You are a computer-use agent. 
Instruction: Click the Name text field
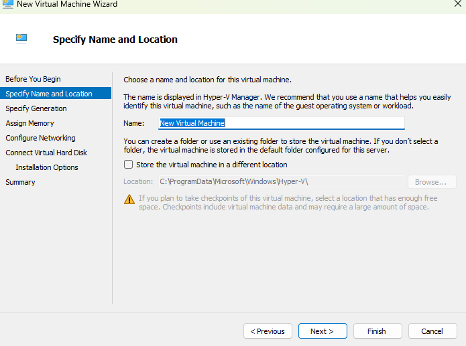(x=282, y=123)
